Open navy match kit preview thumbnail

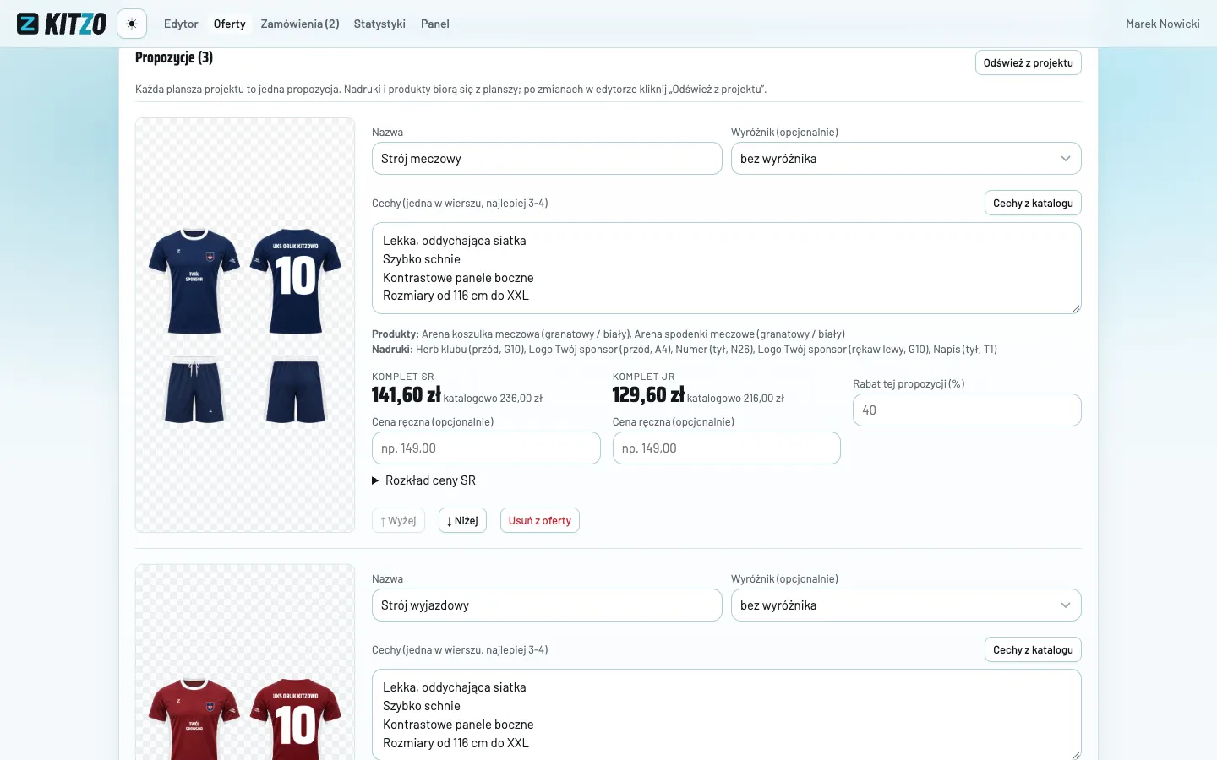pos(245,325)
